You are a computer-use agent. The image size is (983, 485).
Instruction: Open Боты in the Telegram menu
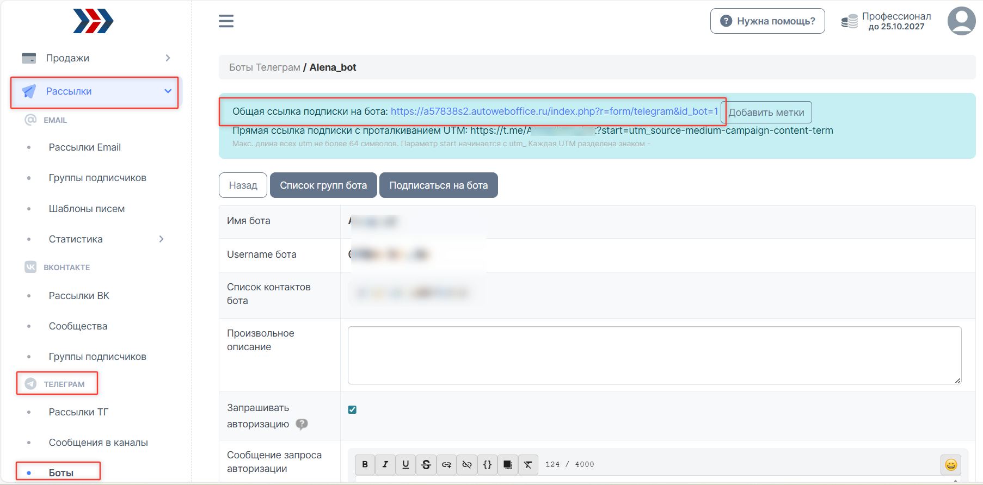pyautogui.click(x=61, y=472)
